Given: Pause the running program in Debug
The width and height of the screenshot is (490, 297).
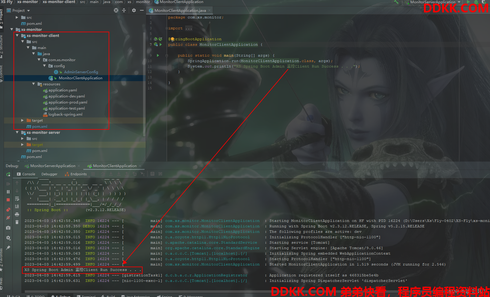Looking at the screenshot, I should coord(8,192).
